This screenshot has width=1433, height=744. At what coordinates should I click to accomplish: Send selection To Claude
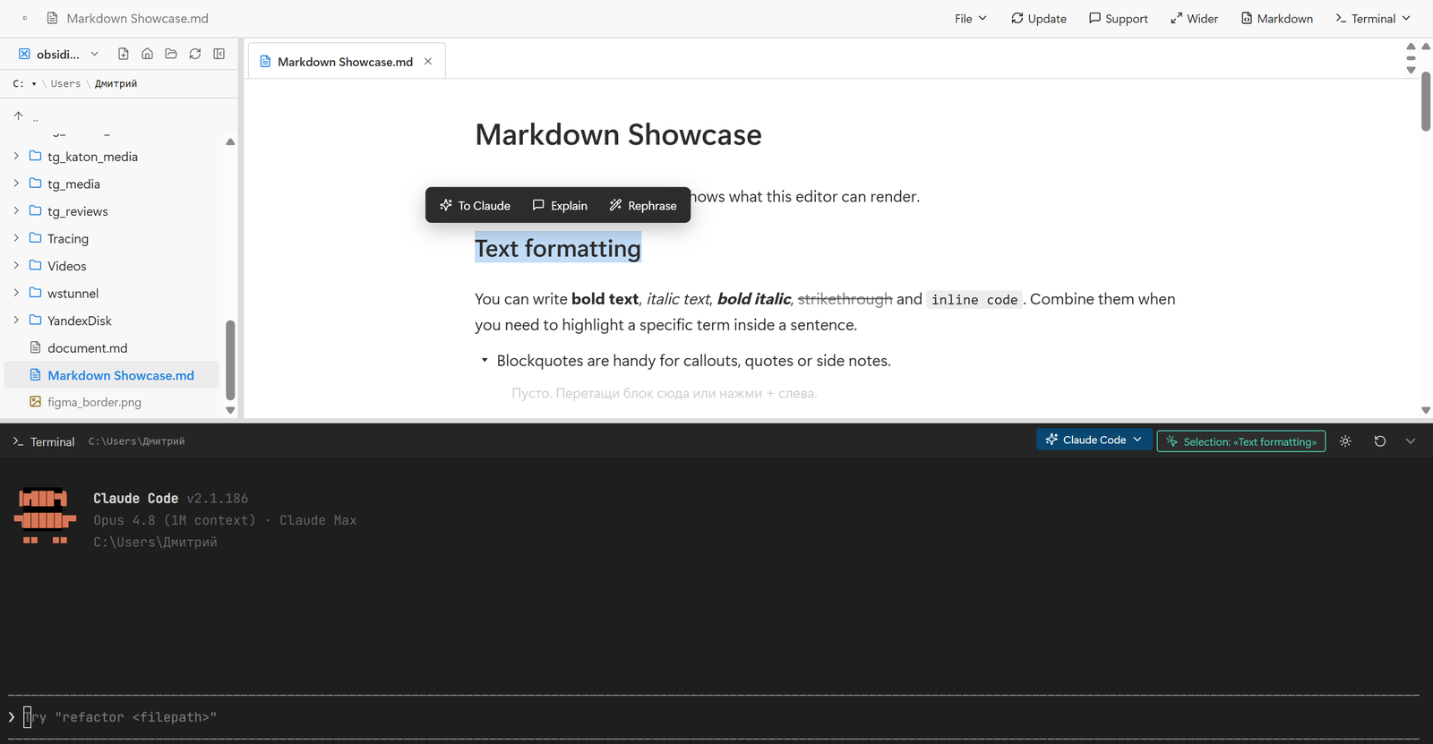475,205
